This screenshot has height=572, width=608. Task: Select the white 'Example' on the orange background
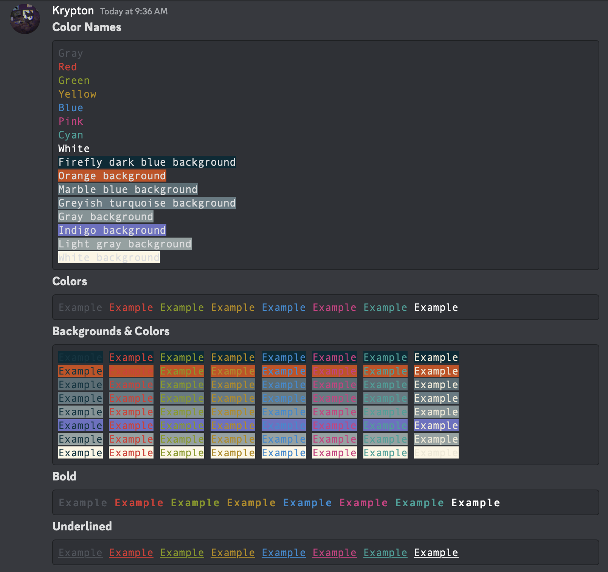point(436,371)
